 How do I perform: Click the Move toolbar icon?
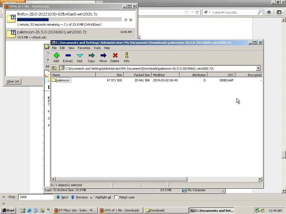(x=103, y=57)
